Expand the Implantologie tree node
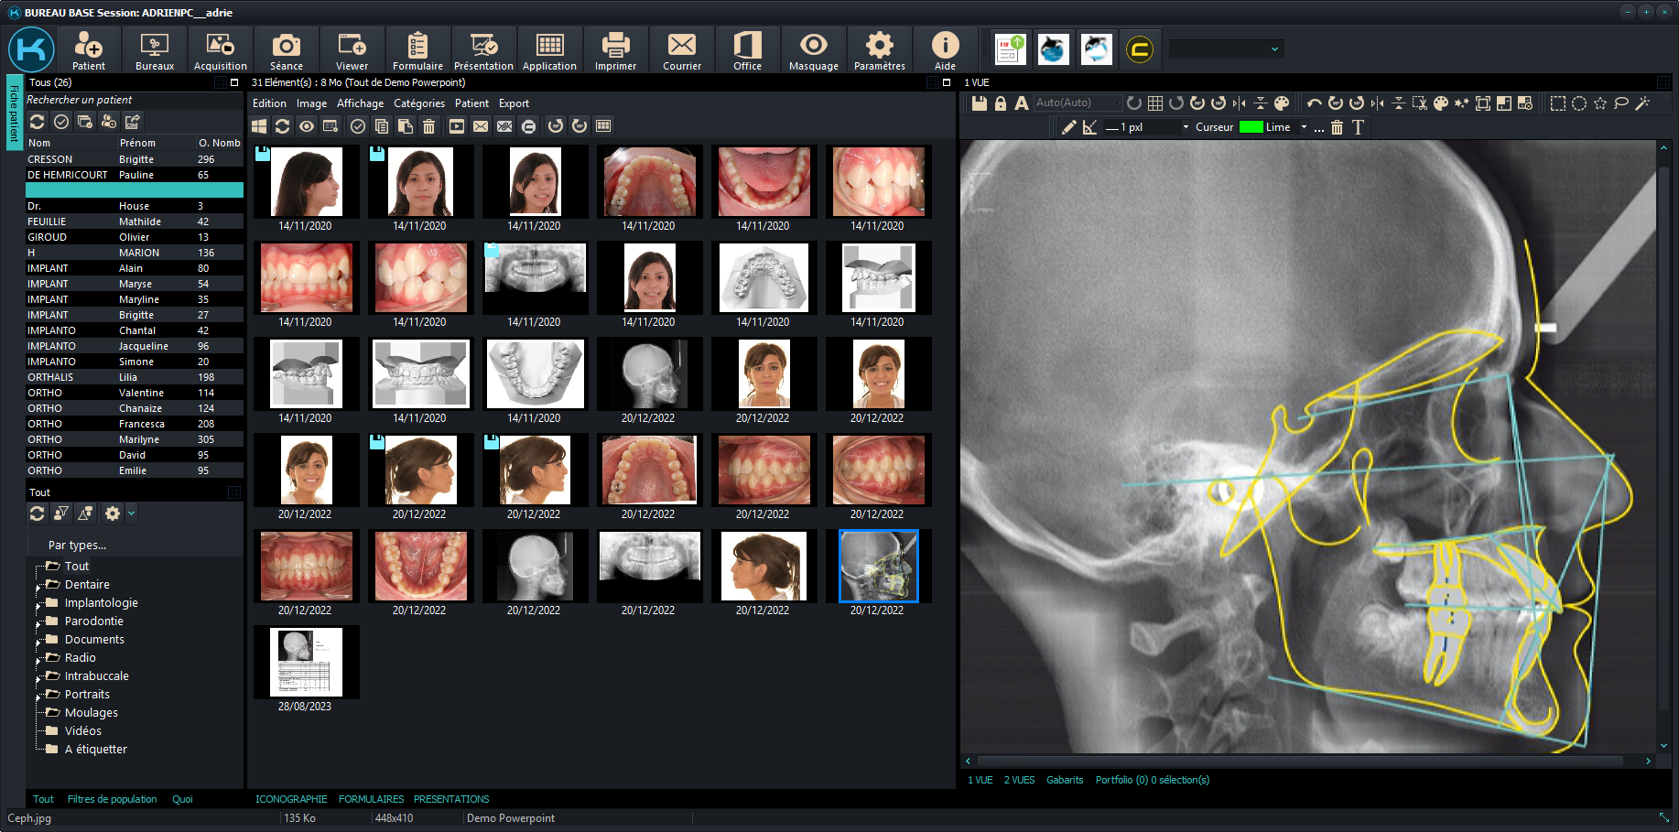Image resolution: width=1679 pixels, height=832 pixels. (38, 604)
